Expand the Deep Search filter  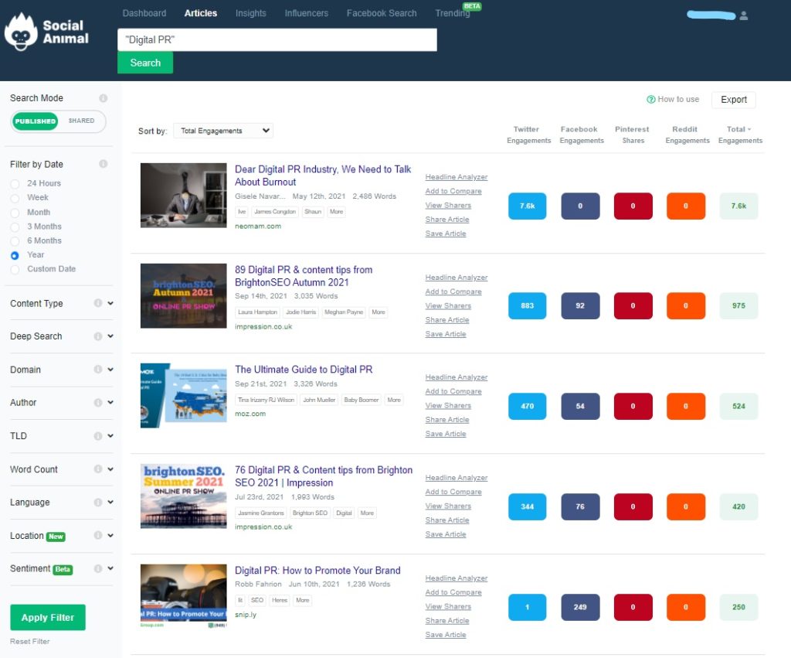click(x=110, y=336)
